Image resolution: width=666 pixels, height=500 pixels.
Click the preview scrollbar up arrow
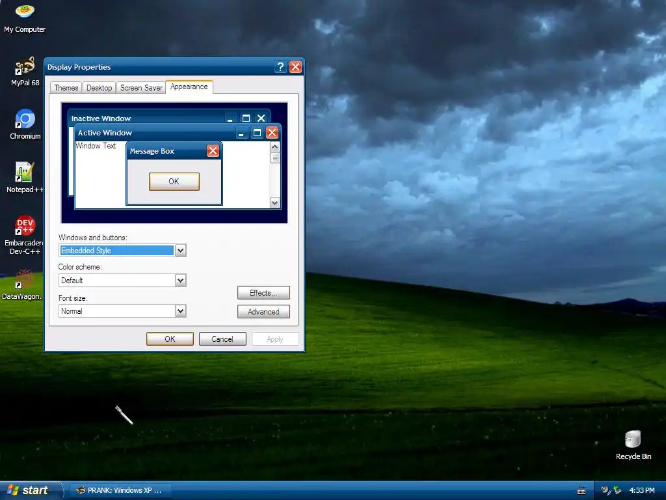pos(275,147)
